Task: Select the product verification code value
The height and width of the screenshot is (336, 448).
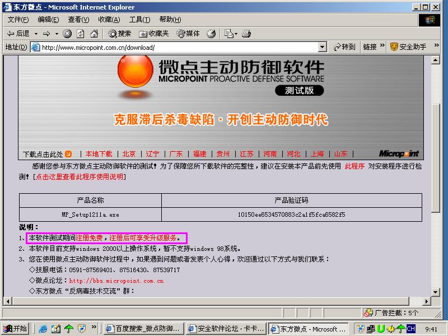Action: [291, 214]
